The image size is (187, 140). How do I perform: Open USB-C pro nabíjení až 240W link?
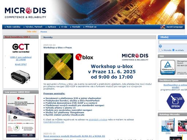(x=21, y=58)
